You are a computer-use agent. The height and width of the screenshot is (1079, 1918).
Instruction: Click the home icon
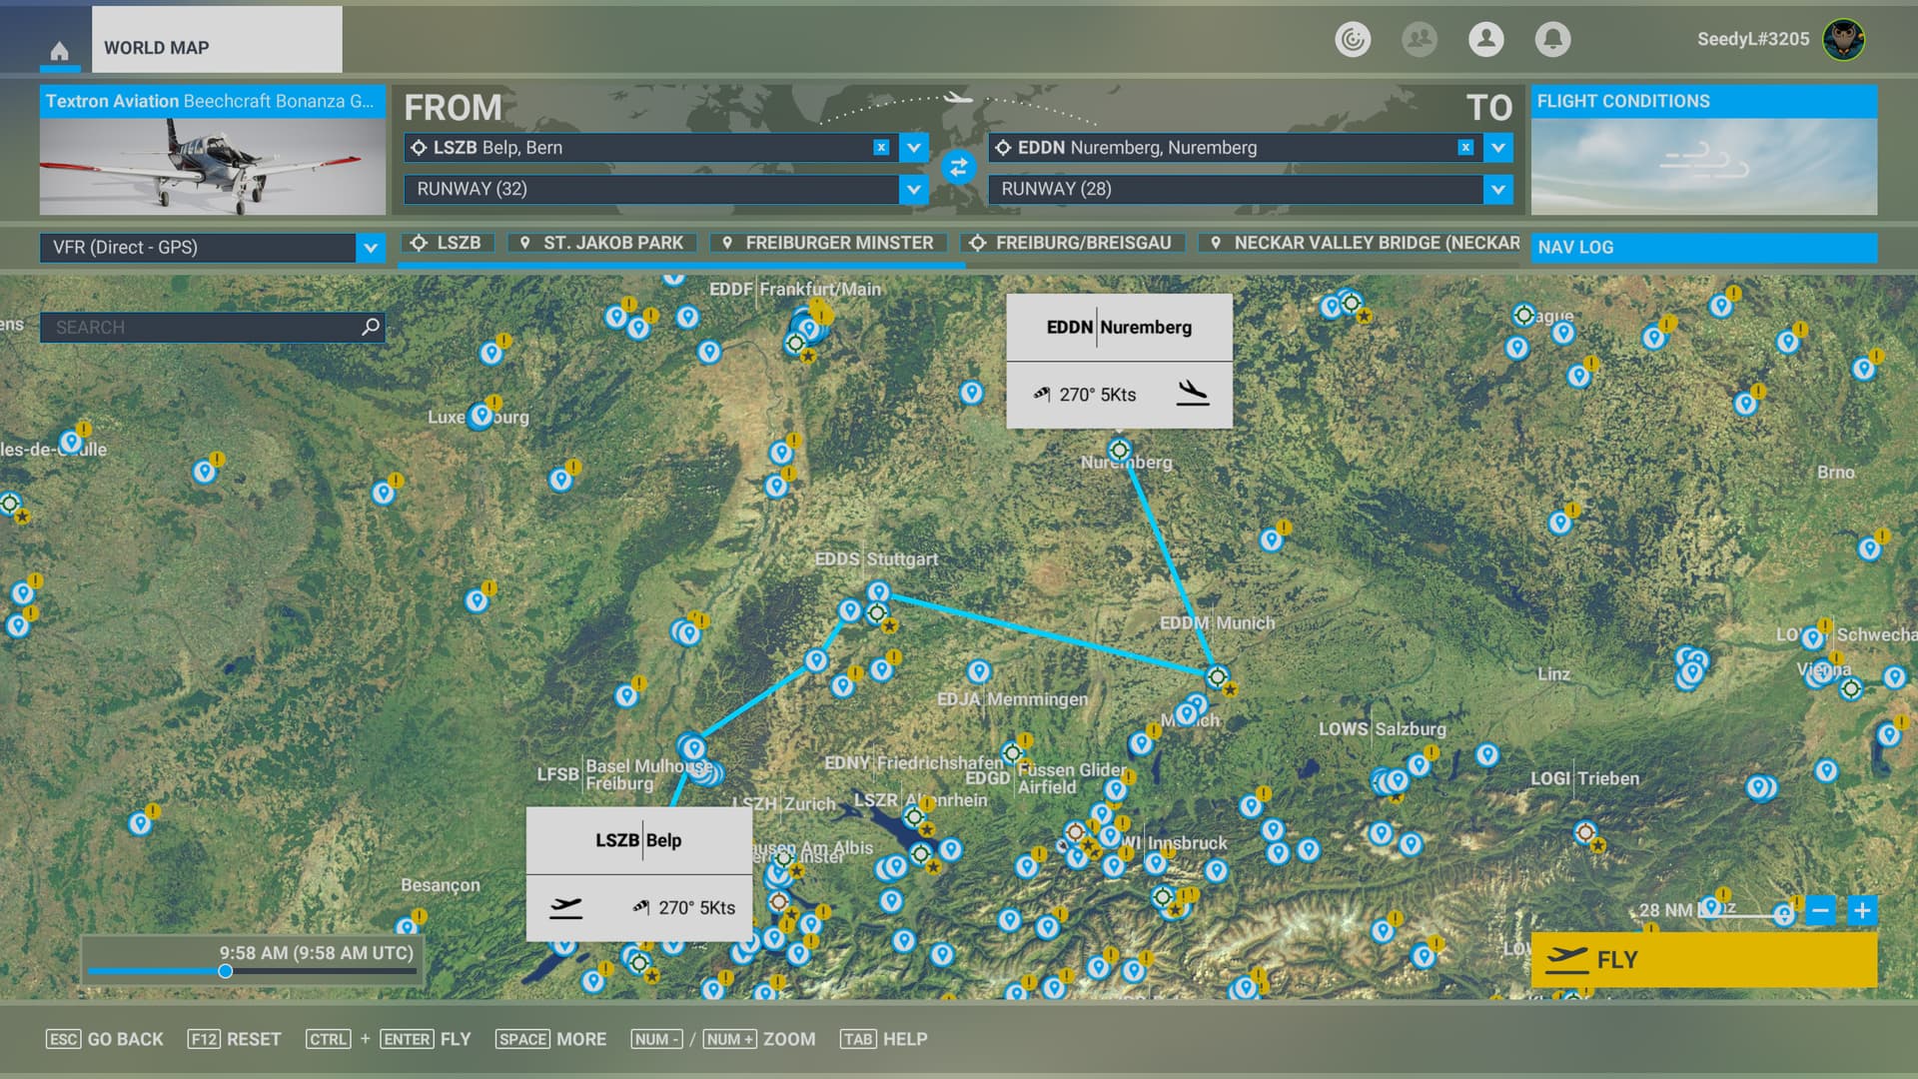click(x=60, y=51)
